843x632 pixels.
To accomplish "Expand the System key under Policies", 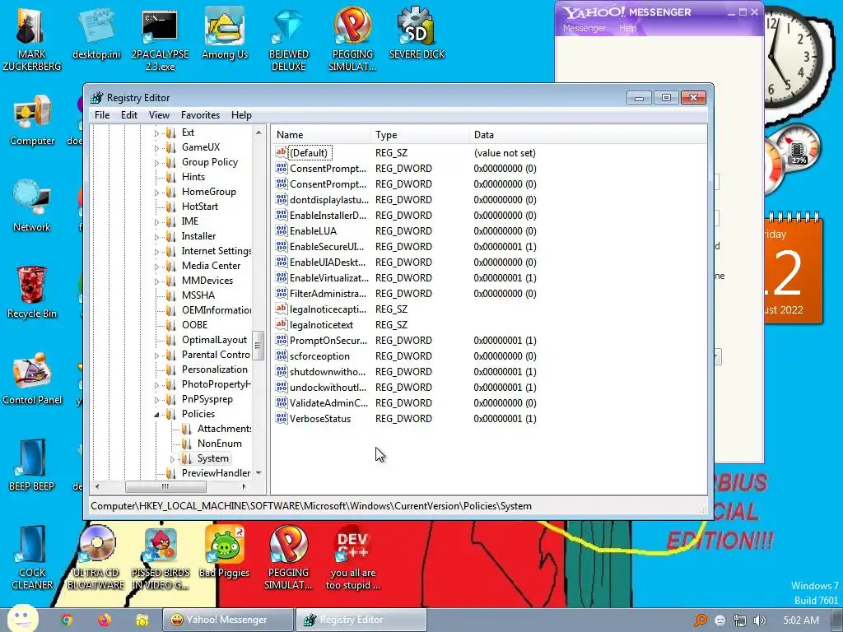I will point(172,459).
